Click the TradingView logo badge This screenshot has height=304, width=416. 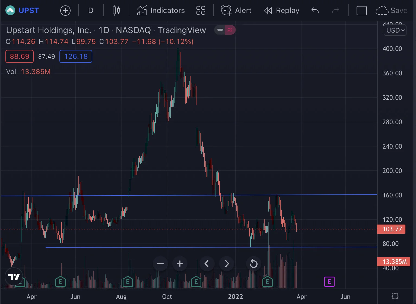pos(14,277)
